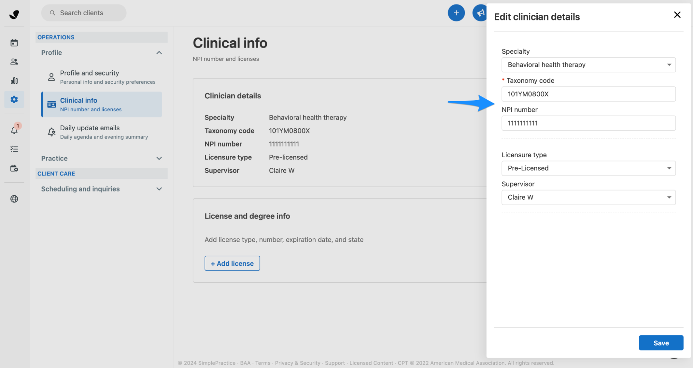
Task: Click 'Claire W' value in Clinician details card
Action: point(281,170)
